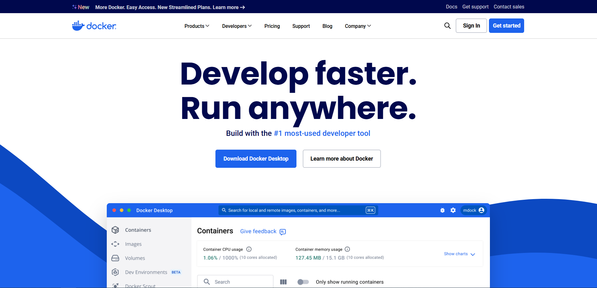Select Images in Docker Desktop sidebar
Image resolution: width=597 pixels, height=288 pixels.
[x=133, y=244]
